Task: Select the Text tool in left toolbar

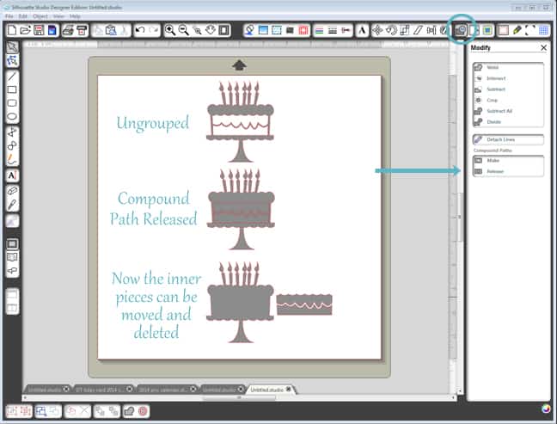Action: pos(12,175)
